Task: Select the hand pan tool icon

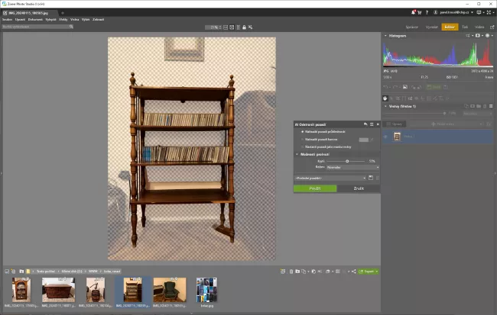Action: [x=385, y=98]
